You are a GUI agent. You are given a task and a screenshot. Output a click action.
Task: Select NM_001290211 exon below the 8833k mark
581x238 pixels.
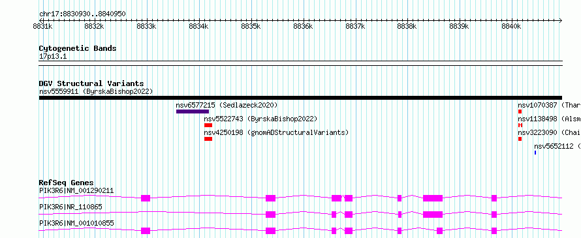pyautogui.click(x=146, y=198)
